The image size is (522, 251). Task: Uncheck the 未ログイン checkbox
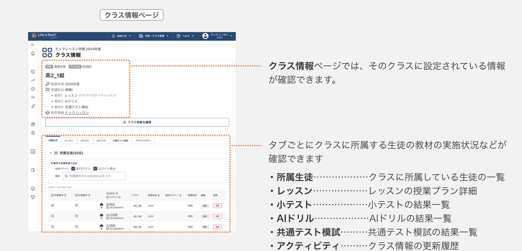73,168
